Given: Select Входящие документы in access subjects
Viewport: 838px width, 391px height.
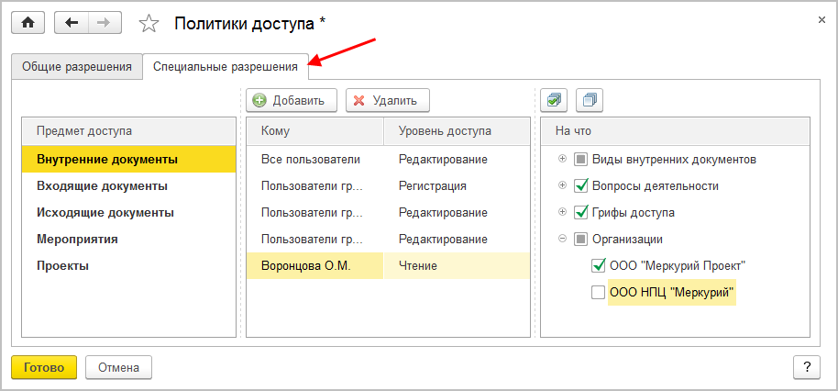Looking at the screenshot, I should [x=102, y=186].
